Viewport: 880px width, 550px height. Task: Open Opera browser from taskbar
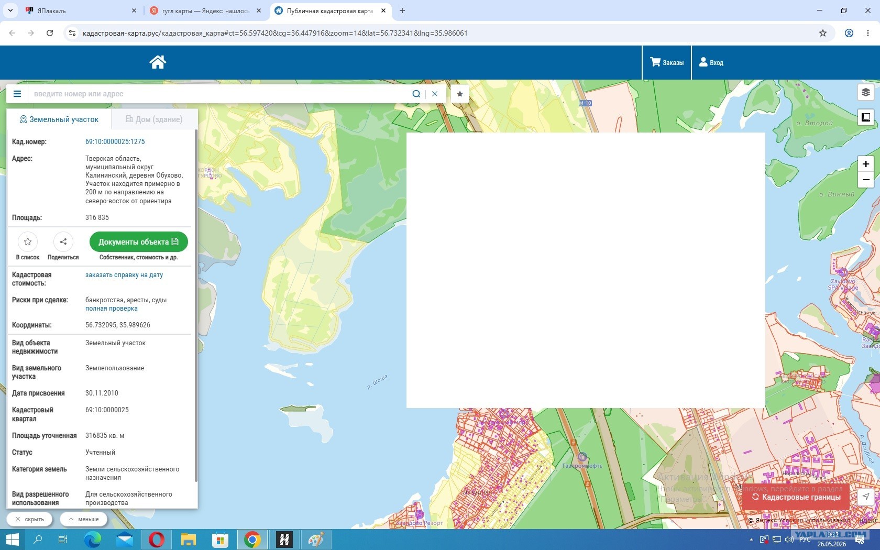point(156,540)
